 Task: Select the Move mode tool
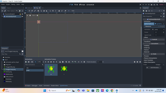pyautogui.click(x=29, y=11)
